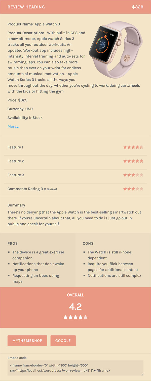The height and width of the screenshot is (381, 151).
Task: Click the MYTHEMESHOP button
Action: click(x=27, y=341)
